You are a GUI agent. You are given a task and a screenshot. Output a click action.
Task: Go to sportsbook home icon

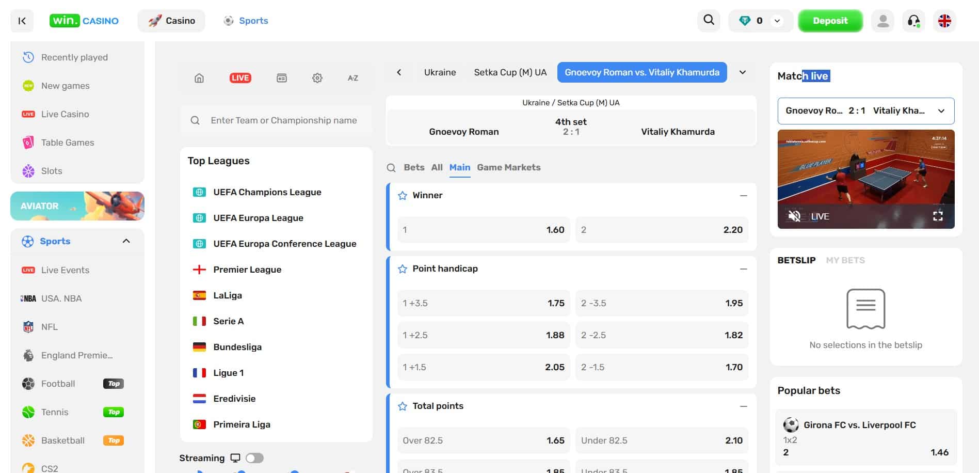coord(199,78)
